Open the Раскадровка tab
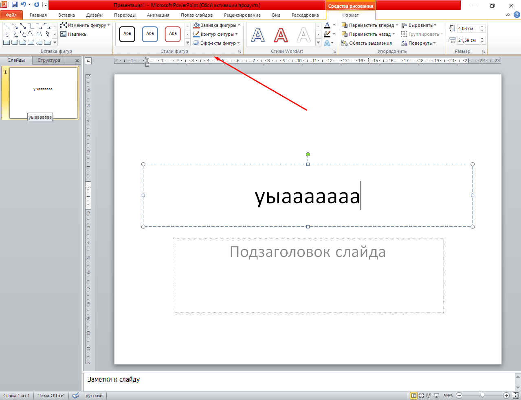This screenshot has height=400, width=521. point(305,15)
